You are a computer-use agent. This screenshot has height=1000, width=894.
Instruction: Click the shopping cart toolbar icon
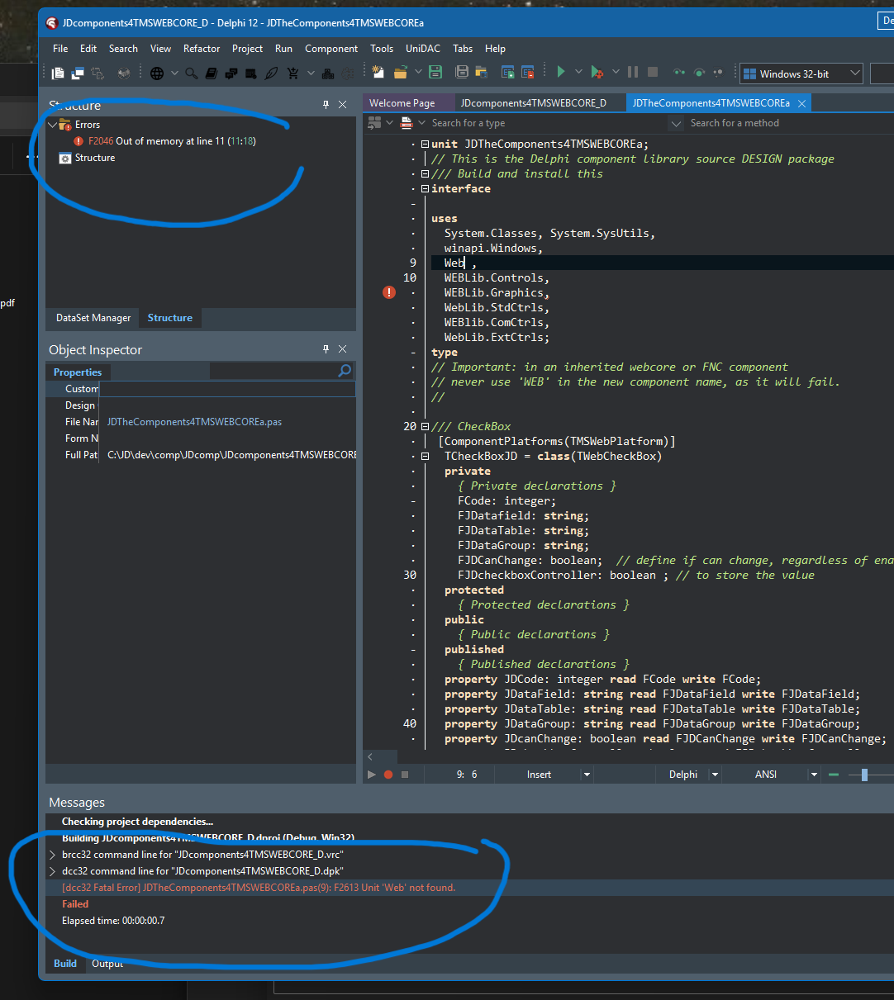292,73
